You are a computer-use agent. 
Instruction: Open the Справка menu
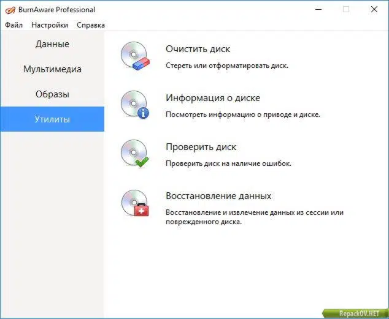91,25
